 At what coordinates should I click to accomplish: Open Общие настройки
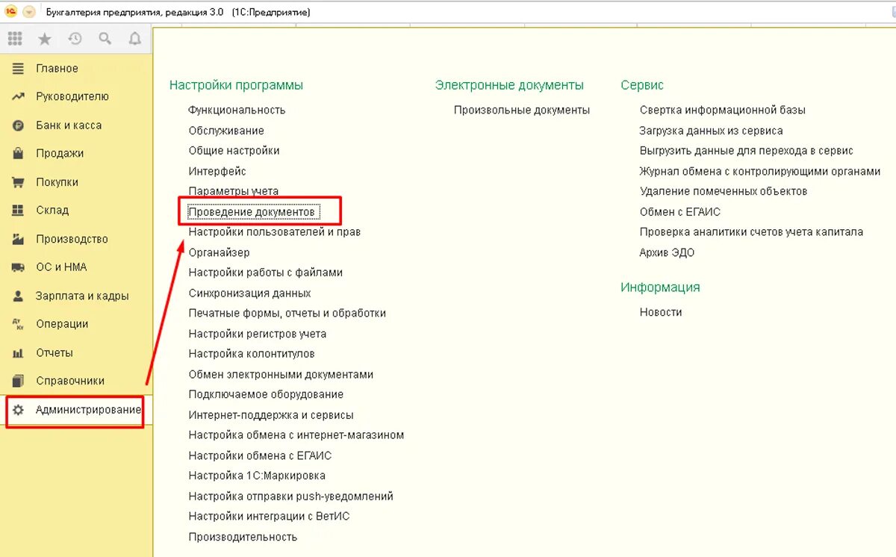pyautogui.click(x=234, y=151)
